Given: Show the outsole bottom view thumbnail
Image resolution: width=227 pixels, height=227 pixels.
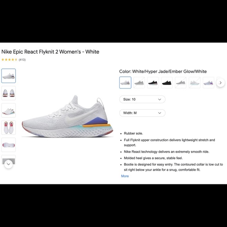Looking at the screenshot, I should 9,145.
